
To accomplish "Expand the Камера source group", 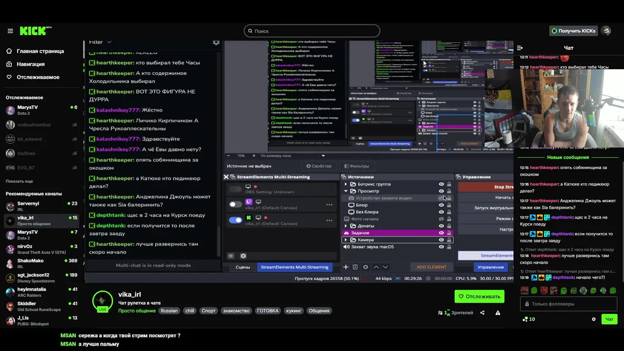I will pos(346,240).
